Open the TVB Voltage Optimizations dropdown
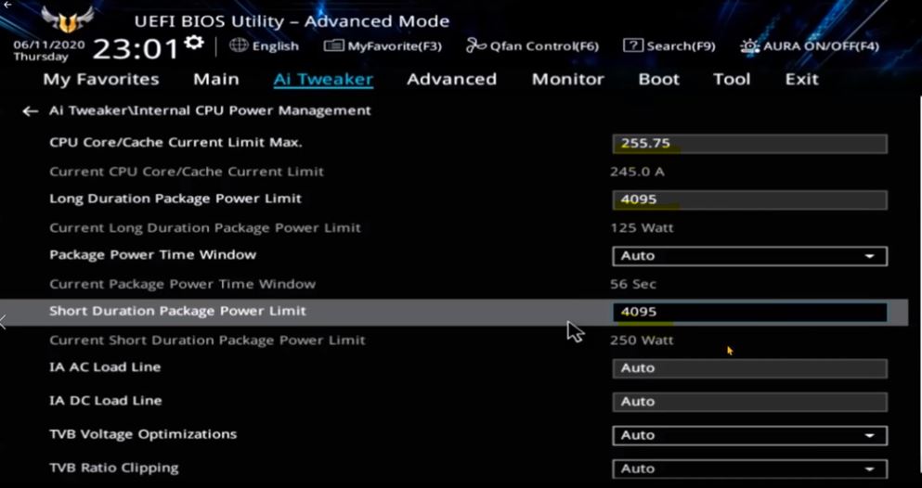This screenshot has height=488, width=922. pos(749,436)
